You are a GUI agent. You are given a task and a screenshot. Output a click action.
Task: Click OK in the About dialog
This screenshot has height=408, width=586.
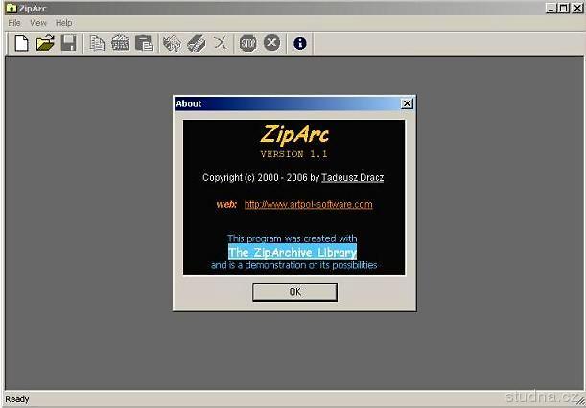click(294, 292)
